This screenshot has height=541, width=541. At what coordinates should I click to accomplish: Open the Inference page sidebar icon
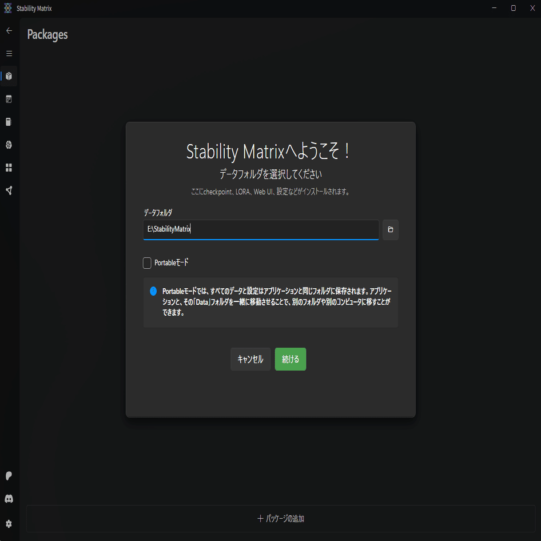click(9, 100)
